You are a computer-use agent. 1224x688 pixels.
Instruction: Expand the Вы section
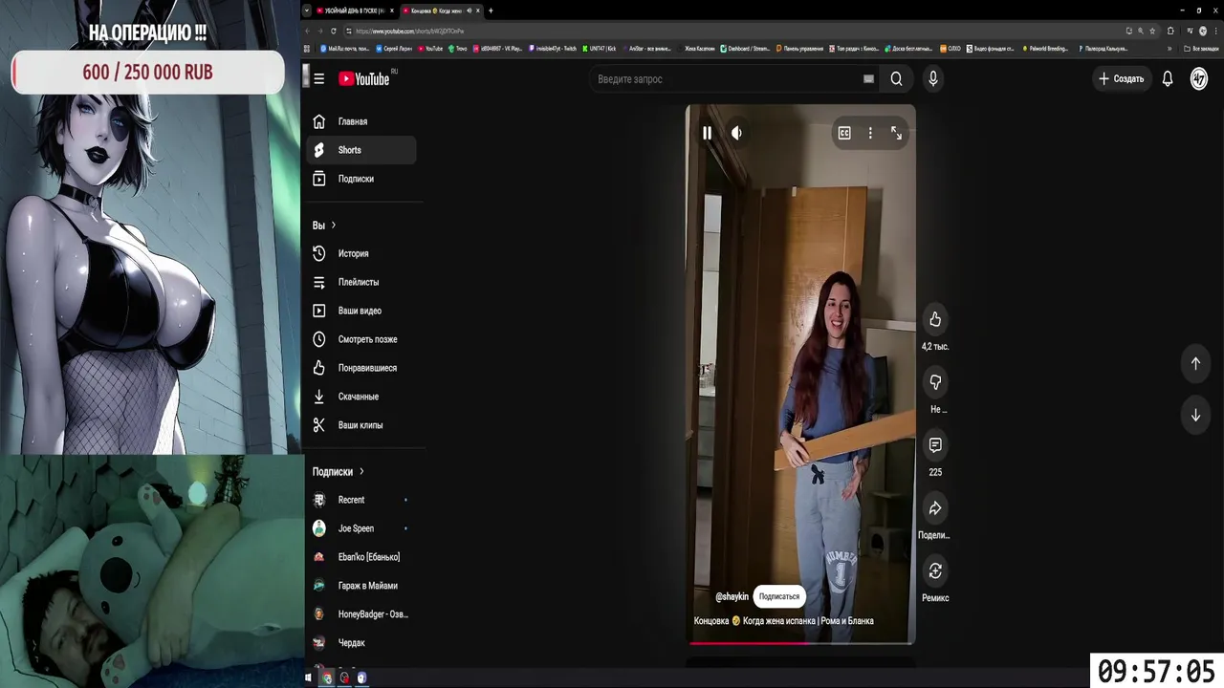pos(324,226)
